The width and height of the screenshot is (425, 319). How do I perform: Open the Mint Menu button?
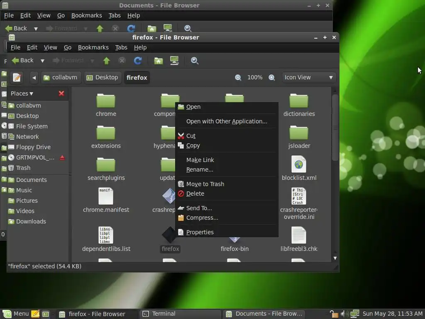coord(16,314)
